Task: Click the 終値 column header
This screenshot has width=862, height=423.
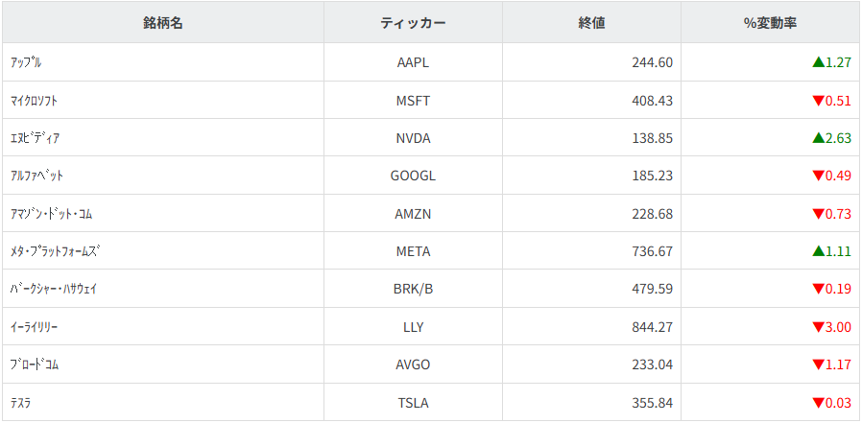Action: click(591, 23)
